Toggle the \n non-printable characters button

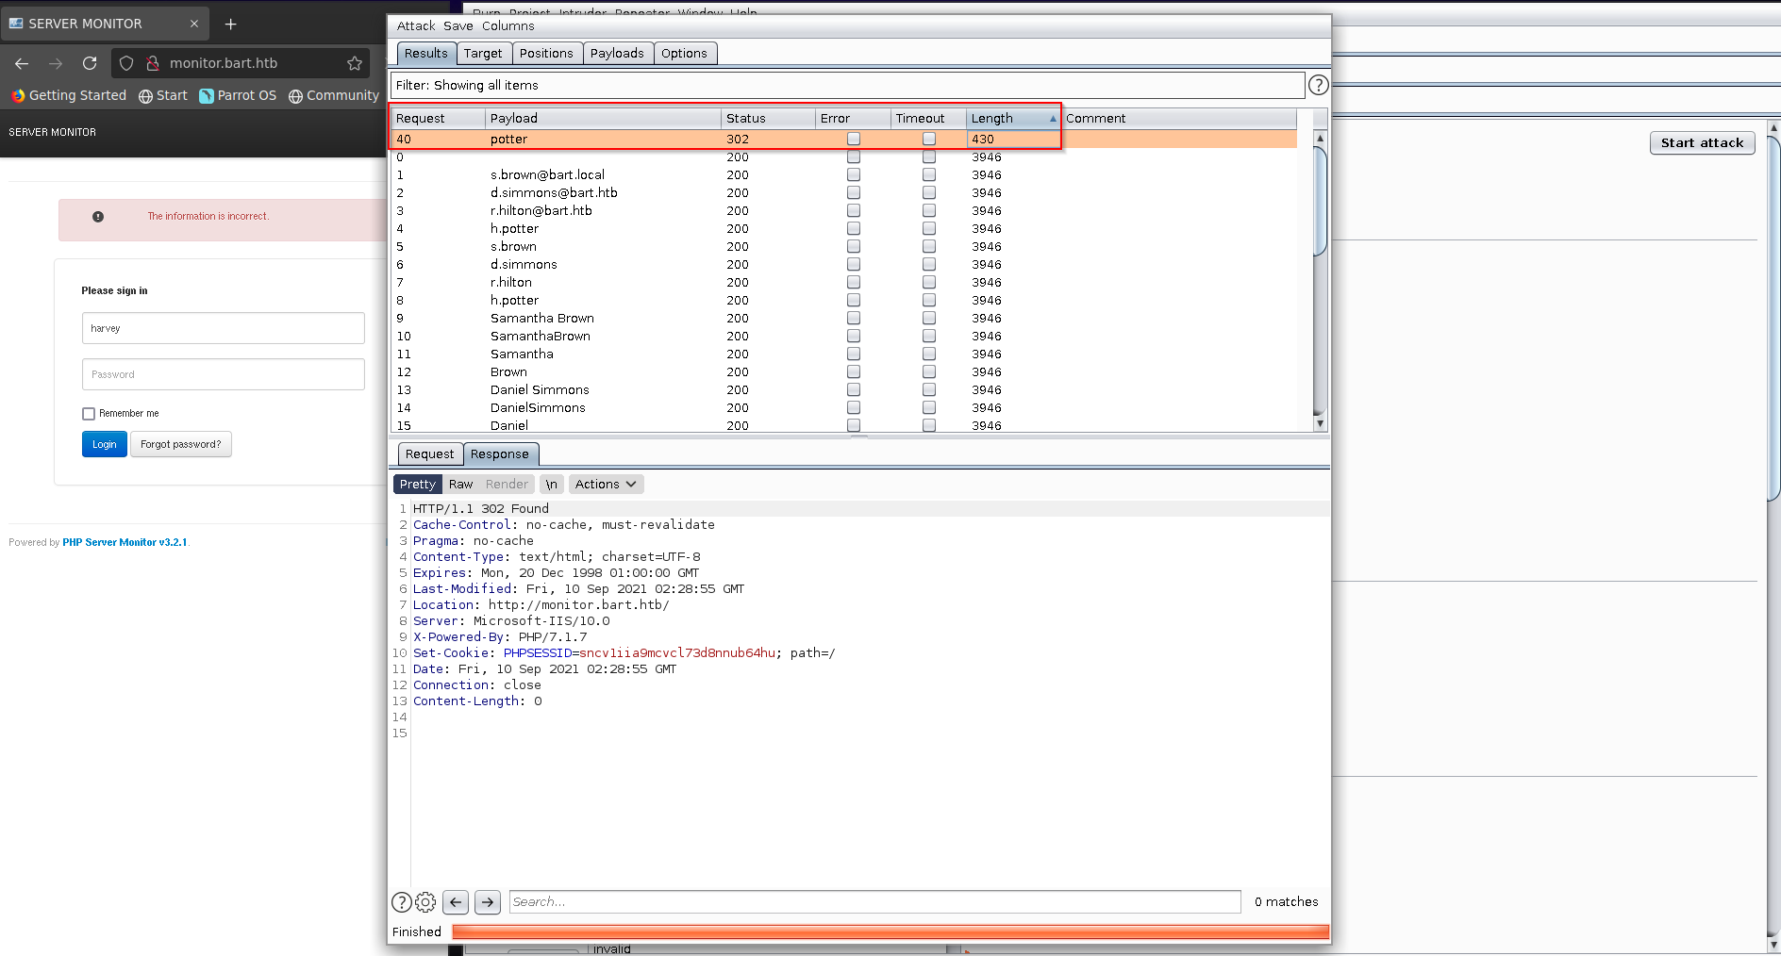tap(551, 485)
